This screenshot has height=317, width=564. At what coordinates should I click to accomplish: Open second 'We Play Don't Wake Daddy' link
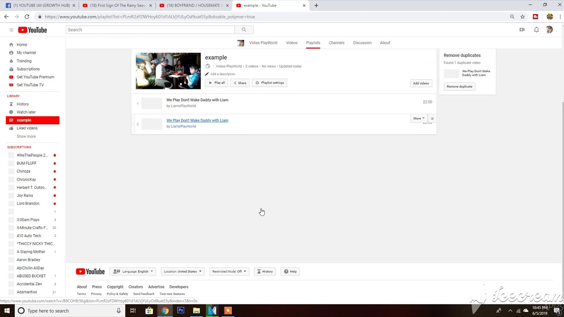coord(197,120)
